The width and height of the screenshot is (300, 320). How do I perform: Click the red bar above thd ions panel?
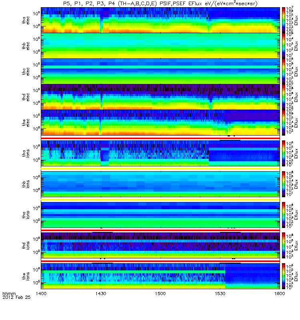tap(160, 230)
